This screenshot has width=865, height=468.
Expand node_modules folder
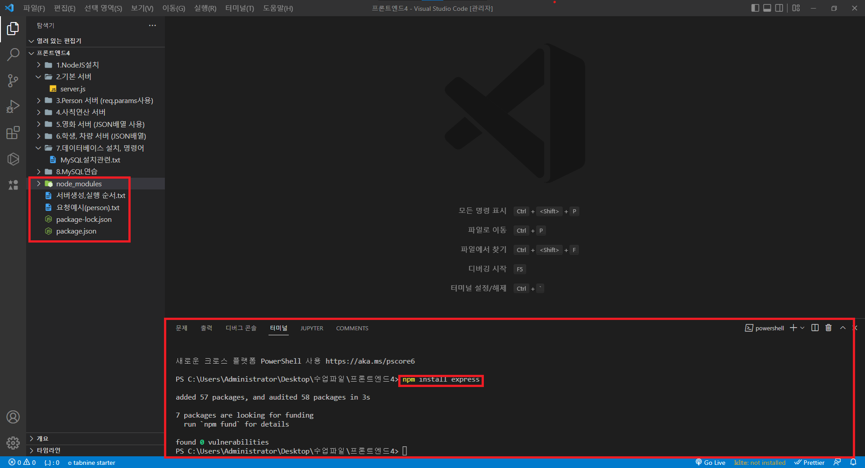pyautogui.click(x=96, y=184)
